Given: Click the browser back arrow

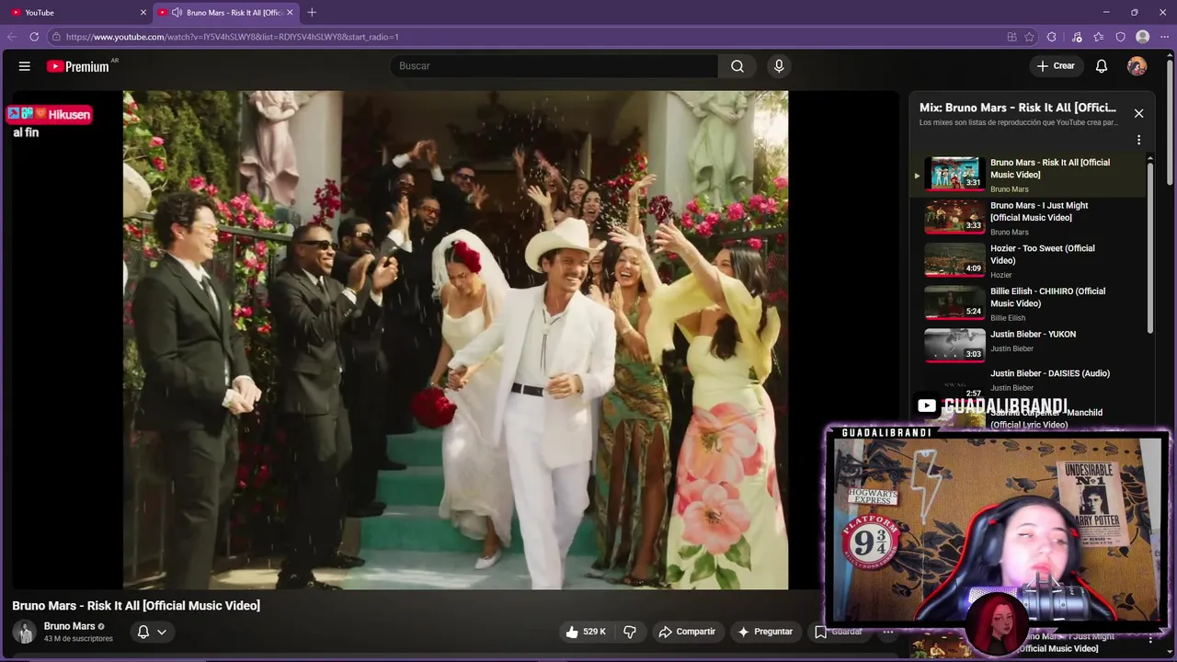Looking at the screenshot, I should coord(12,37).
